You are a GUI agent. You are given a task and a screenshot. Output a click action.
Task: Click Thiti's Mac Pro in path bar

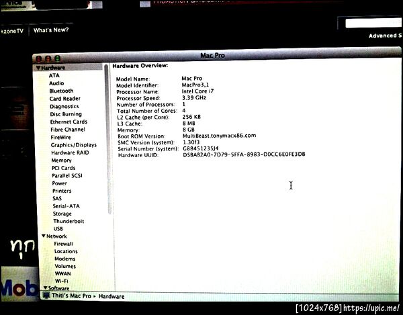[x=71, y=296]
